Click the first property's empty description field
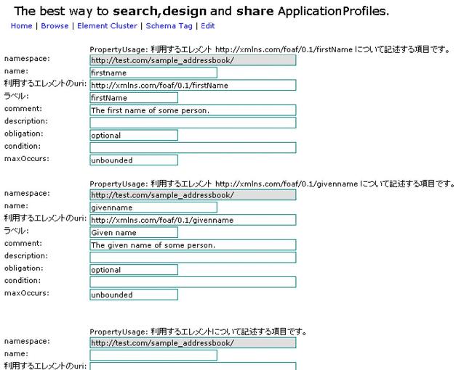This screenshot has width=464, height=370. coord(193,123)
